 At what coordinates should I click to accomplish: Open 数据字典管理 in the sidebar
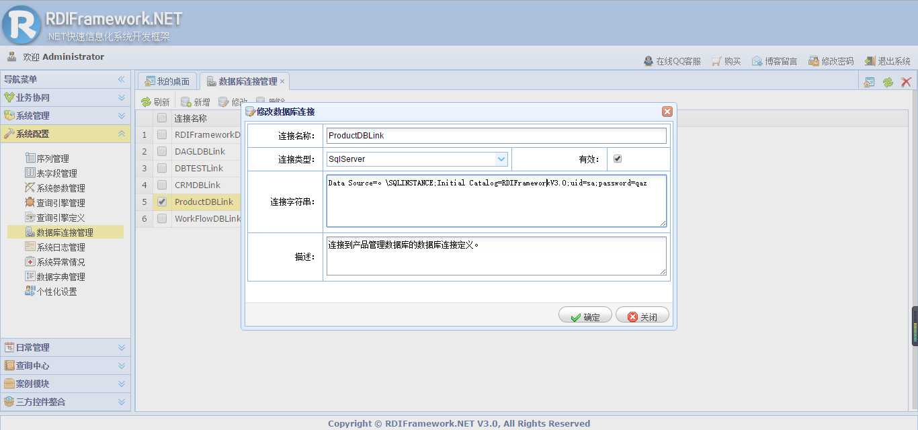(55, 277)
